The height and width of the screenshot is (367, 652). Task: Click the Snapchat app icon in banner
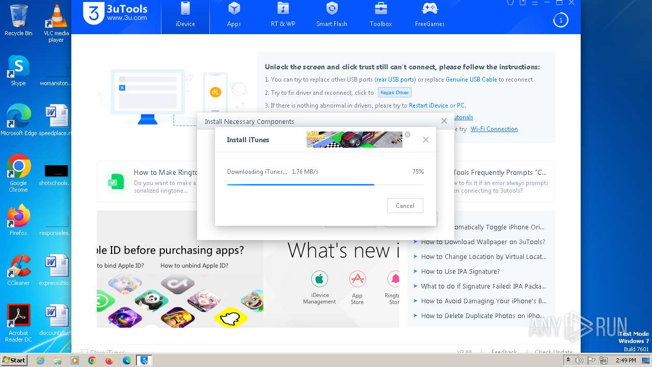coord(231,318)
